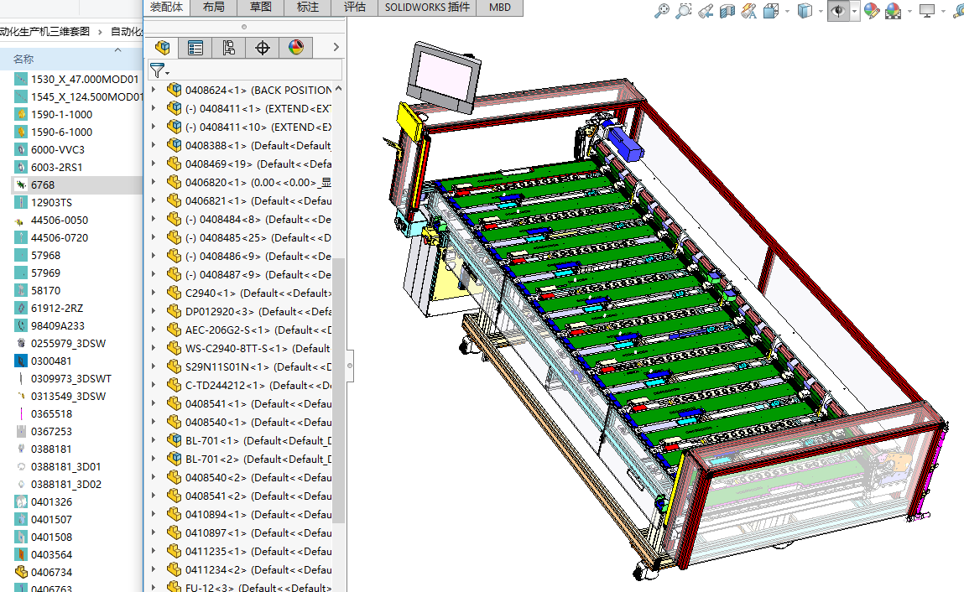Switch to the 草图 tab

pos(261,8)
